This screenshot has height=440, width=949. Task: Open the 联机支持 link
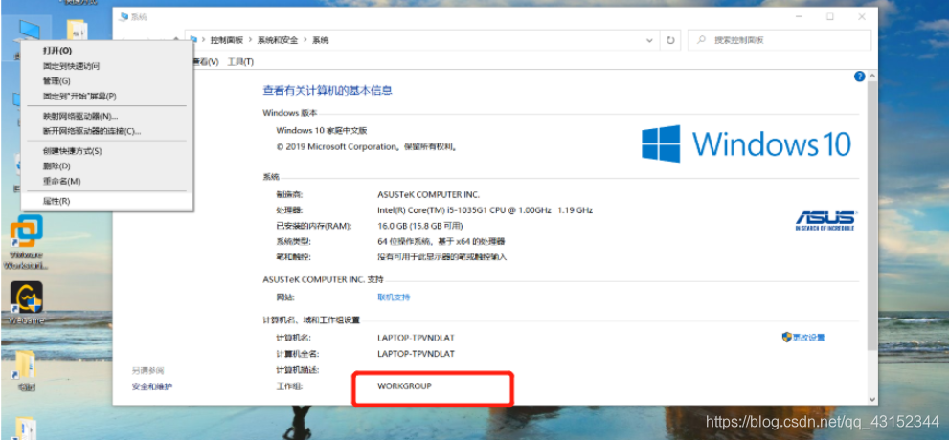click(394, 297)
